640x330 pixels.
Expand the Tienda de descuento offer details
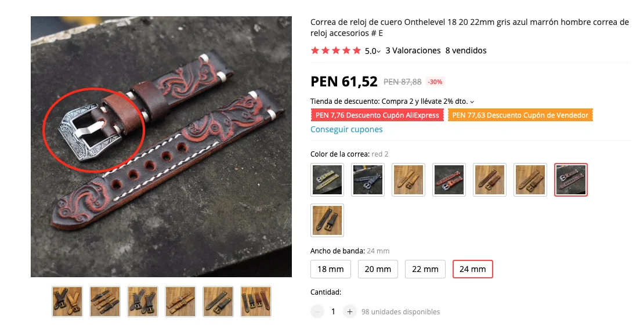click(x=472, y=101)
